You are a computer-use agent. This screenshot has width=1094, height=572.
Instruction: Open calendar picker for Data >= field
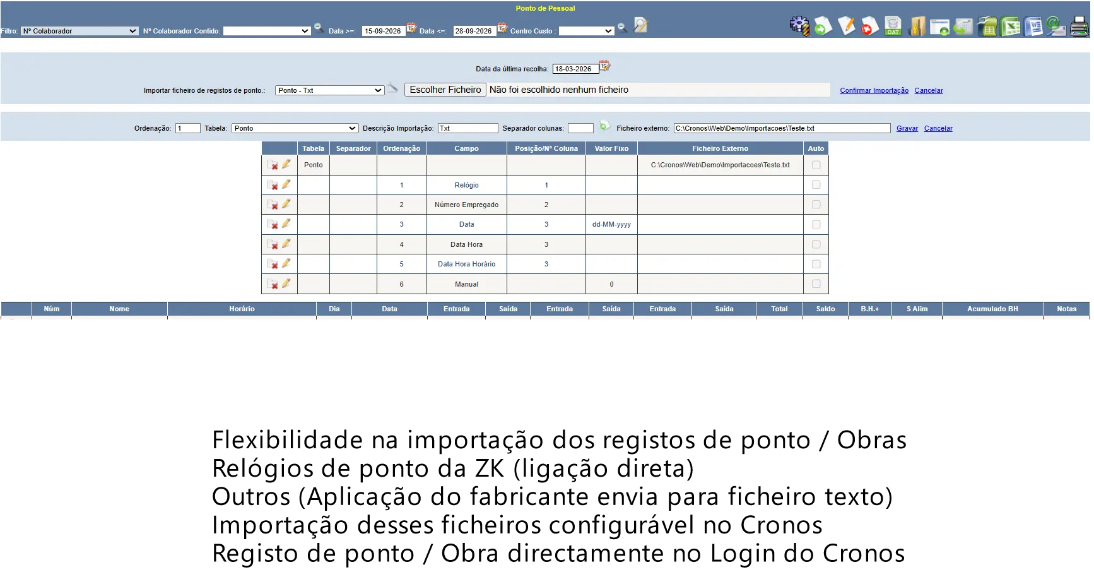tap(411, 28)
